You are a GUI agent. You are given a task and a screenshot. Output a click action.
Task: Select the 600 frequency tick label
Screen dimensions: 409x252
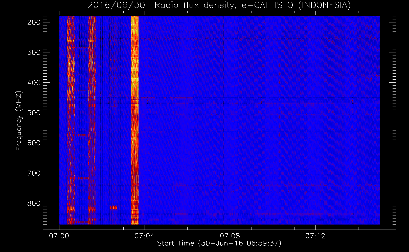[34, 143]
